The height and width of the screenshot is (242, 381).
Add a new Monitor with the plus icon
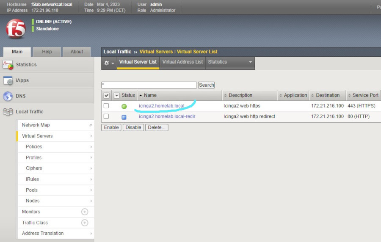tap(85, 212)
